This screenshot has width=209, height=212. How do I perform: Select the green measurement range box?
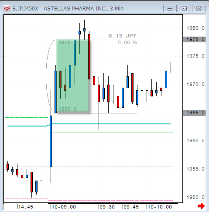[x=72, y=76]
